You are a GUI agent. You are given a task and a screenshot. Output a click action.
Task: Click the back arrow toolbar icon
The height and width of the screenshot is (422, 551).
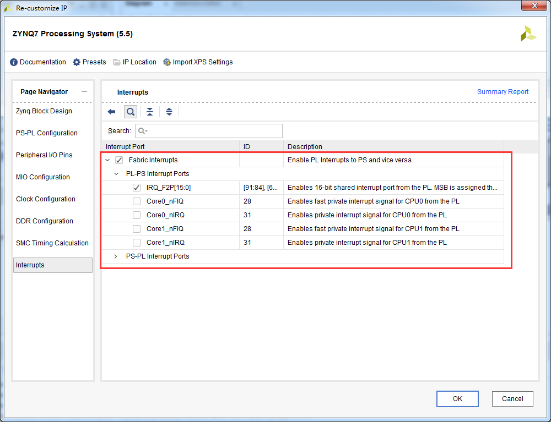pyautogui.click(x=111, y=112)
